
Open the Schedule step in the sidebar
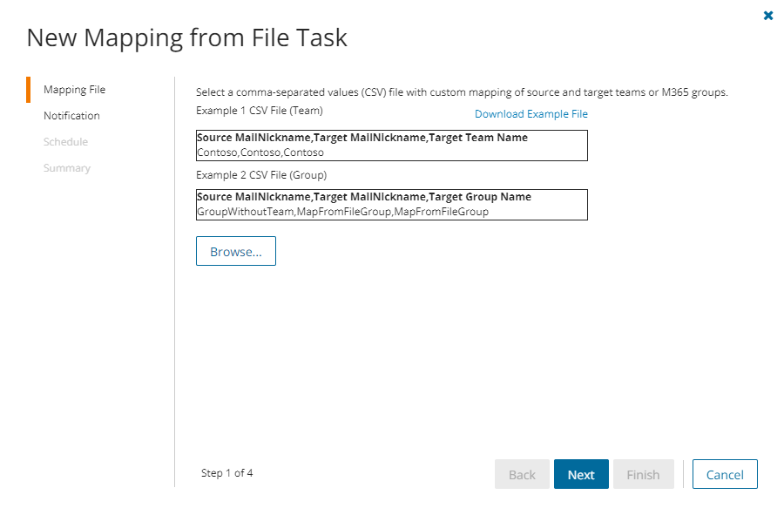pyautogui.click(x=65, y=142)
